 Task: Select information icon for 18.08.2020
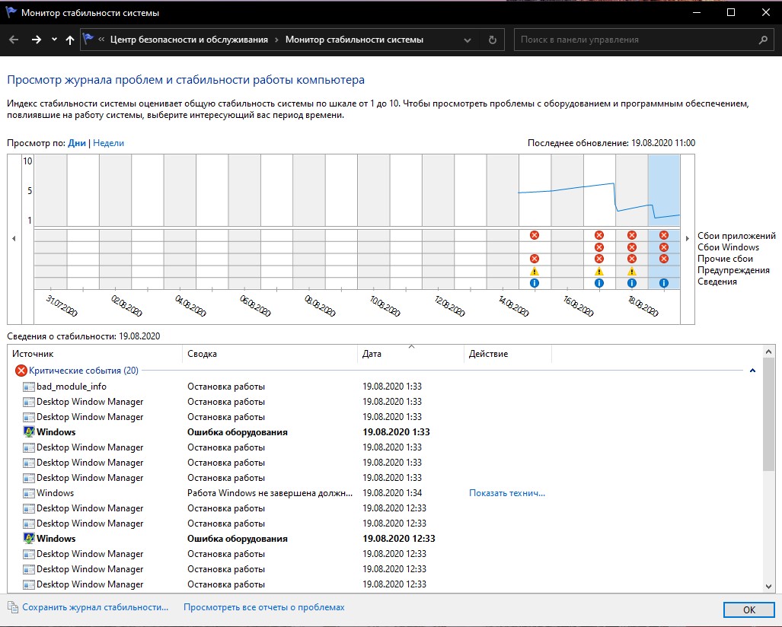click(x=632, y=283)
